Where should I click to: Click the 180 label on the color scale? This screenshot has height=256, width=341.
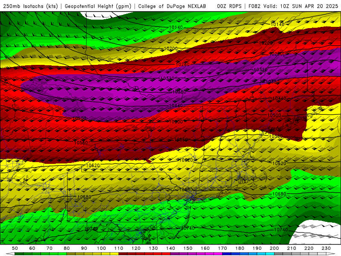tap(240, 248)
